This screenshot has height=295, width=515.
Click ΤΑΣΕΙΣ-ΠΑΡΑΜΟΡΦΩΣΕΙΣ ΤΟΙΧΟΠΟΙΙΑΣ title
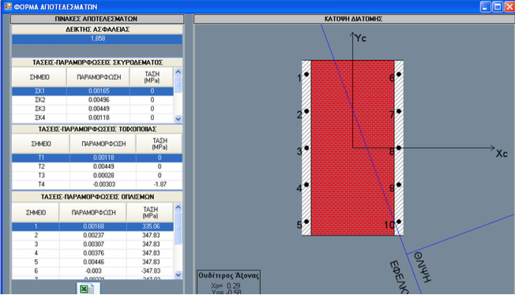[97, 129]
